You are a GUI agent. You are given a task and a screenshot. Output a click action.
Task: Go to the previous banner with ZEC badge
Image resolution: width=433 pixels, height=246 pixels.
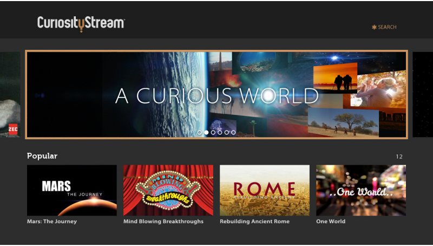point(10,94)
